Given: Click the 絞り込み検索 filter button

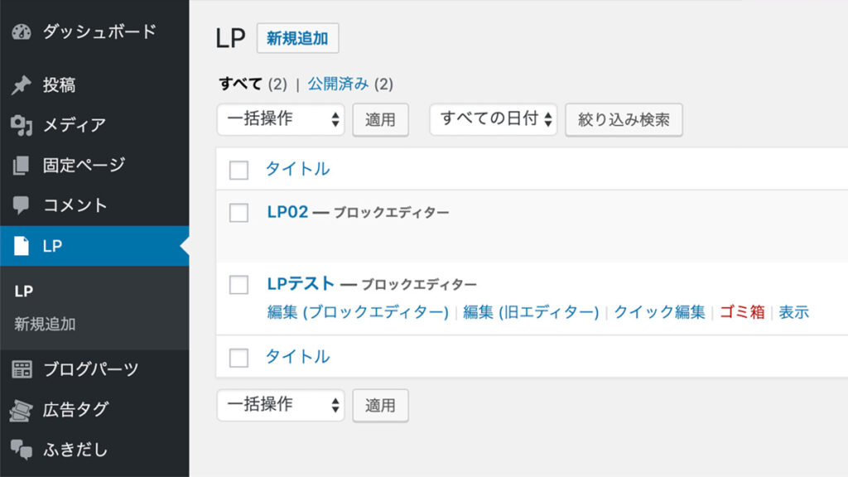Looking at the screenshot, I should [x=624, y=119].
